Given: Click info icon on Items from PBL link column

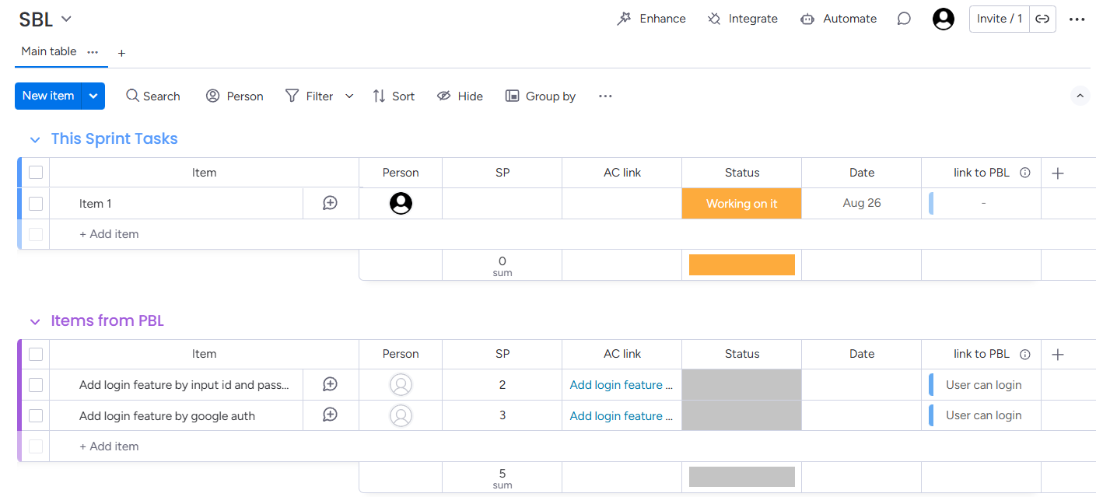Looking at the screenshot, I should [1025, 354].
